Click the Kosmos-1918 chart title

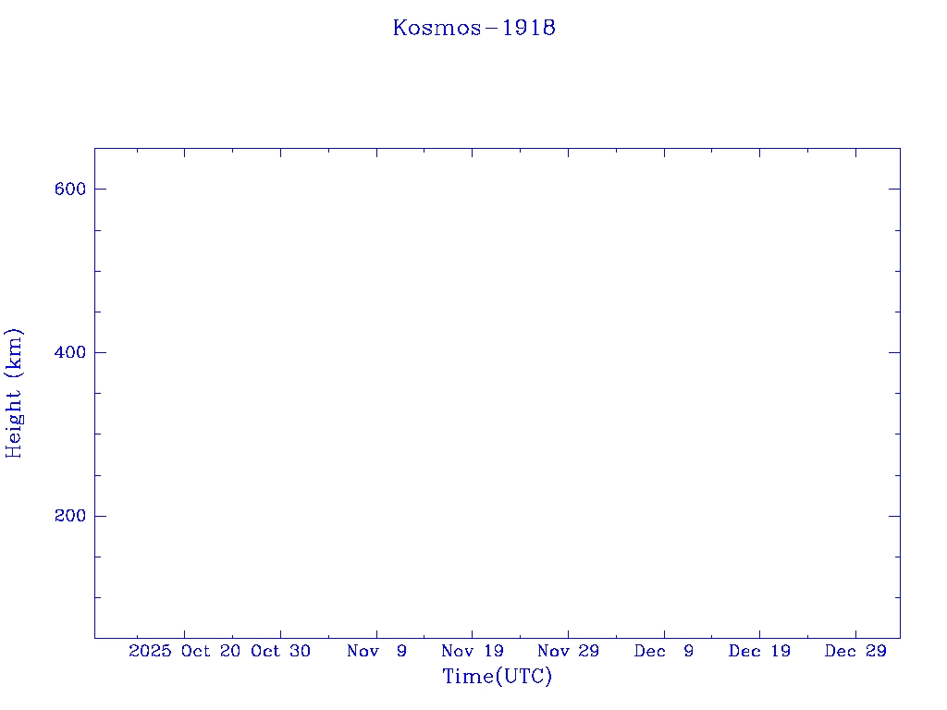(x=473, y=28)
